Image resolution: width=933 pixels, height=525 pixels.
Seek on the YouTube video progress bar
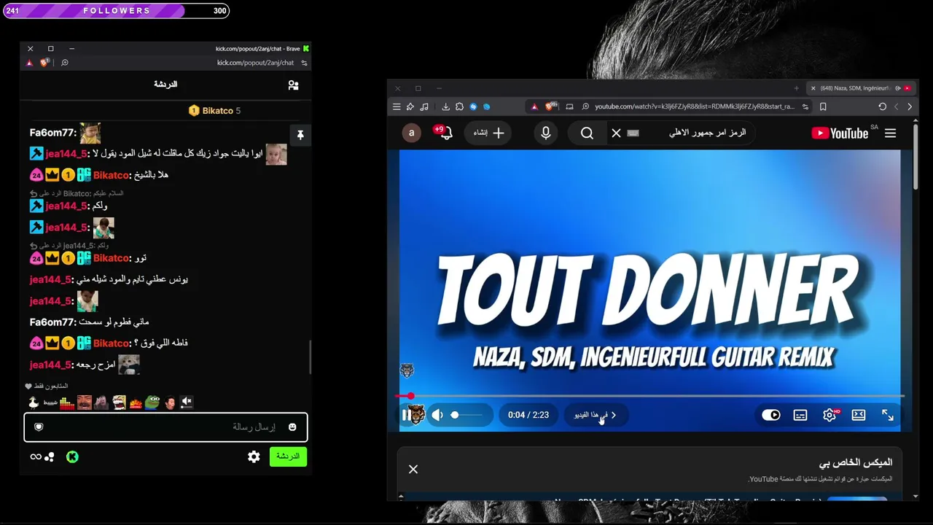pyautogui.click(x=650, y=396)
